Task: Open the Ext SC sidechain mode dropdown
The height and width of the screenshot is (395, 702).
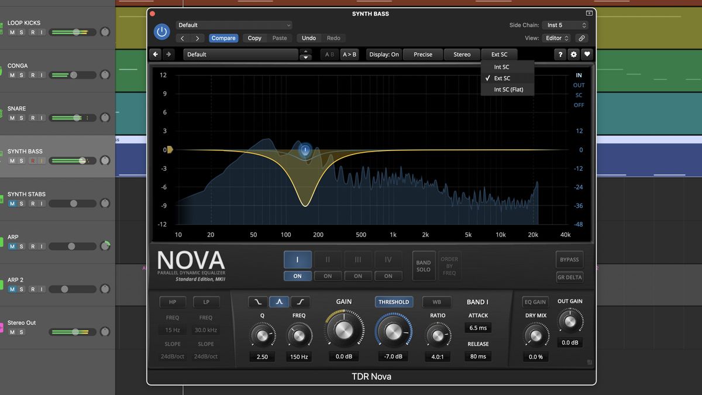Action: [499, 54]
